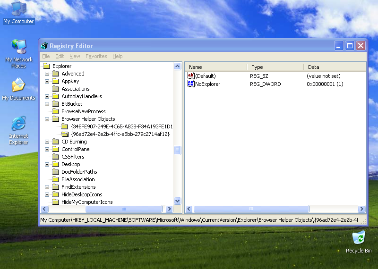The width and height of the screenshot is (378, 269).
Task: Click the DocFolderPaths folder icon
Action: tap(56, 172)
